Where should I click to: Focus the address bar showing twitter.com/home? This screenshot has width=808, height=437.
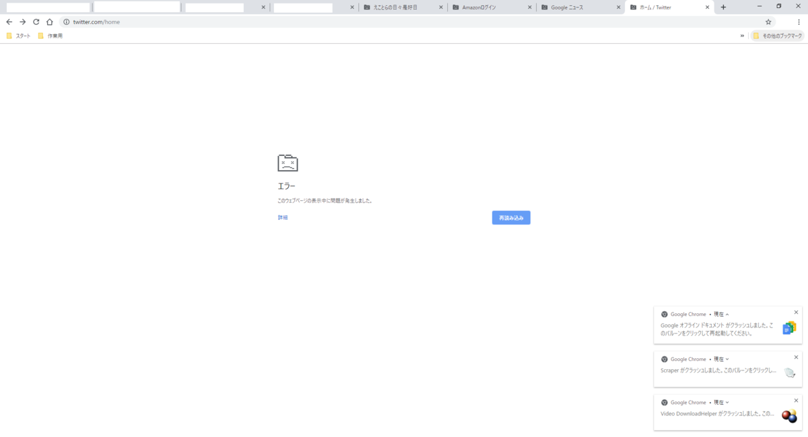(x=417, y=22)
